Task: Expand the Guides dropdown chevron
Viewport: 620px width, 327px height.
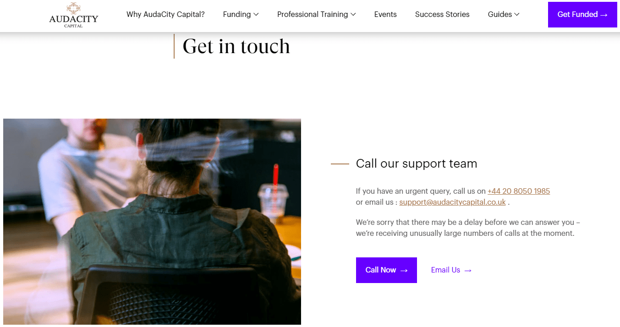Action: tap(517, 14)
